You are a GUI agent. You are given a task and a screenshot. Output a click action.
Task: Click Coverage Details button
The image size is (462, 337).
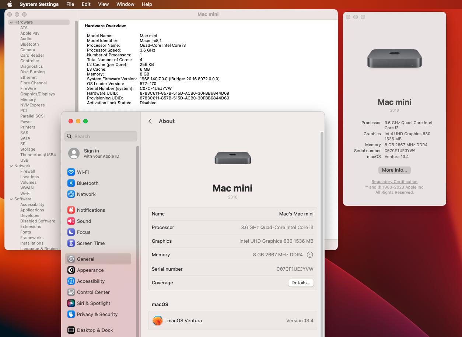pyautogui.click(x=301, y=283)
